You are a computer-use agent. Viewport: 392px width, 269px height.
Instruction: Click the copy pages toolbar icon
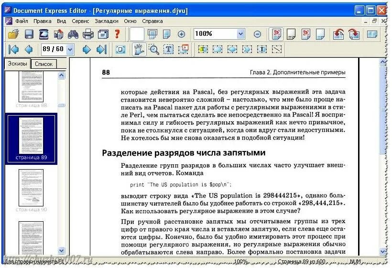58,34
